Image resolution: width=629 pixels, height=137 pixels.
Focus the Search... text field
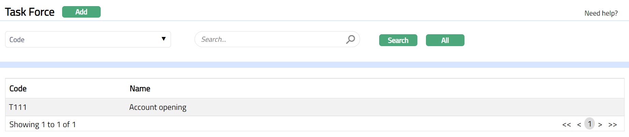[x=270, y=39]
